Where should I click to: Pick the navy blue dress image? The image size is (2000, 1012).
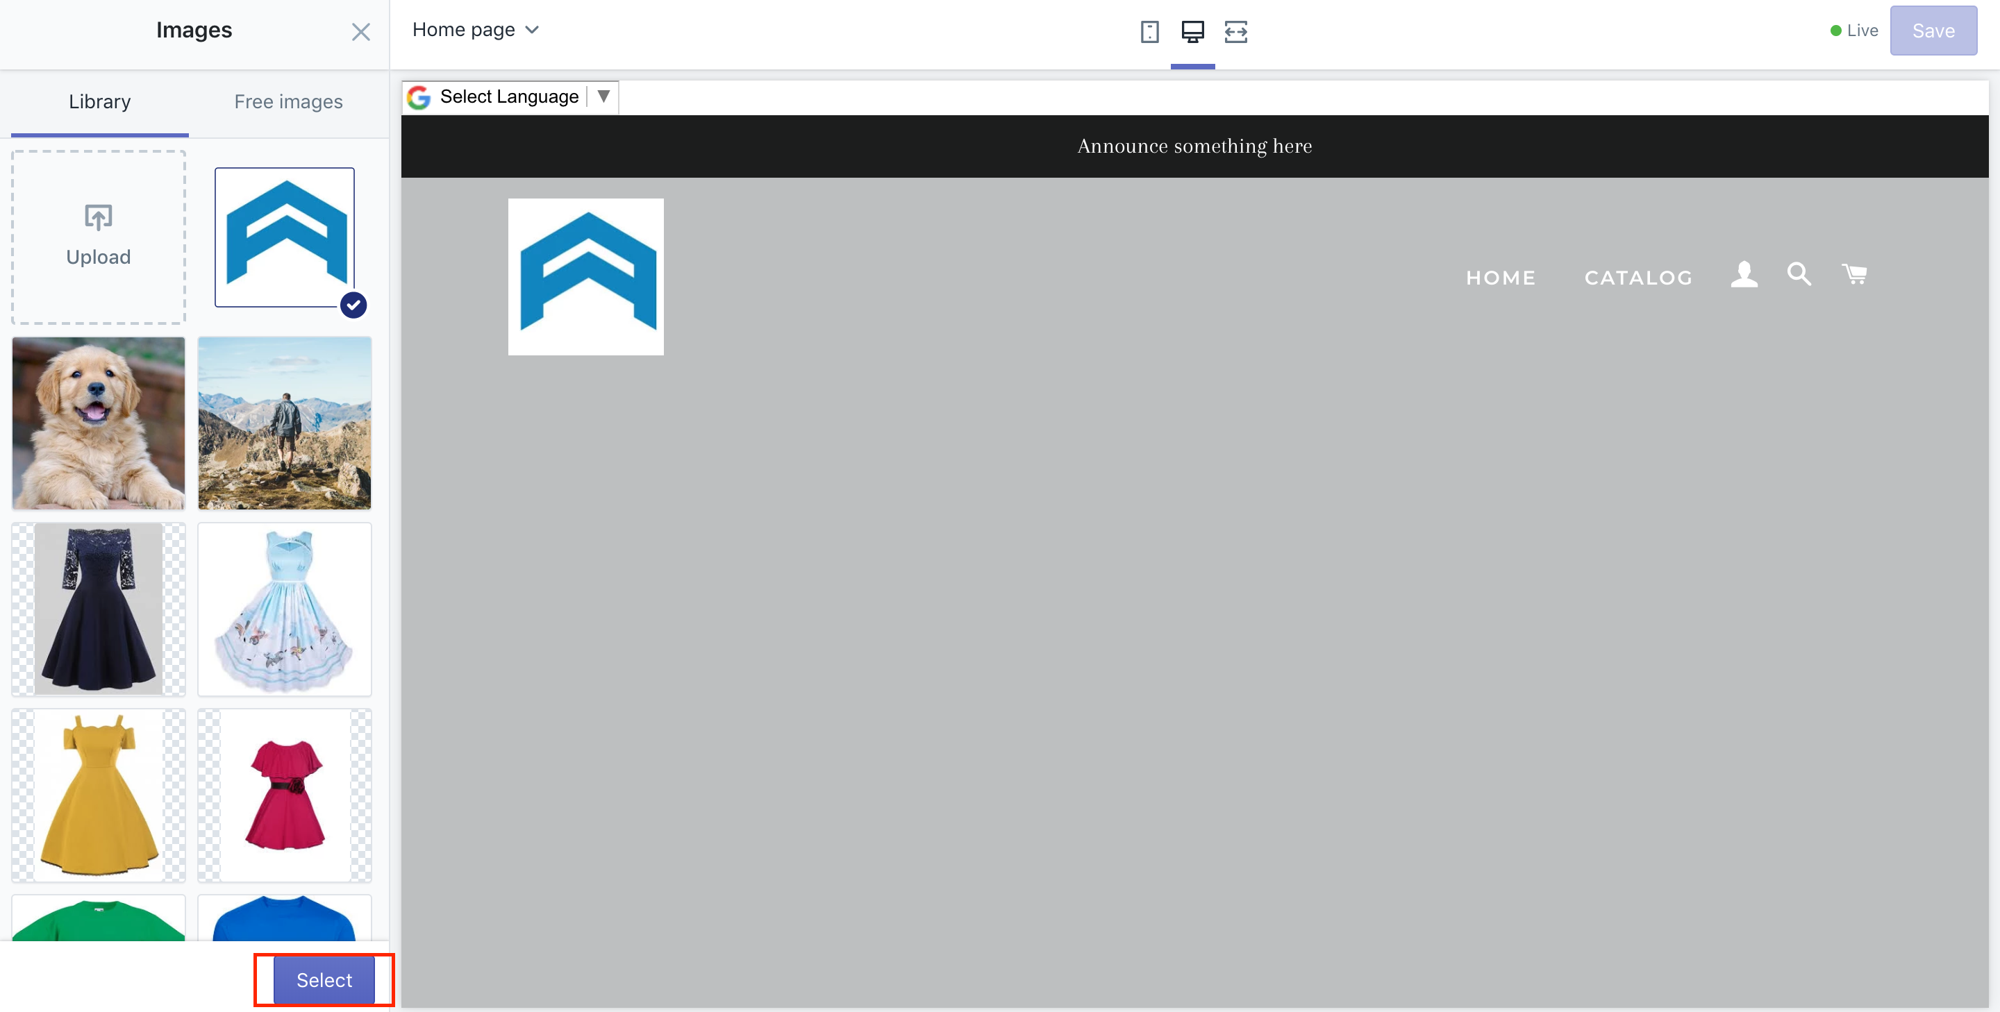click(99, 609)
